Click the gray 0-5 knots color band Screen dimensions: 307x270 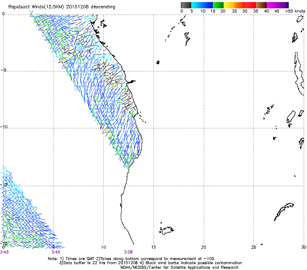(186, 5)
